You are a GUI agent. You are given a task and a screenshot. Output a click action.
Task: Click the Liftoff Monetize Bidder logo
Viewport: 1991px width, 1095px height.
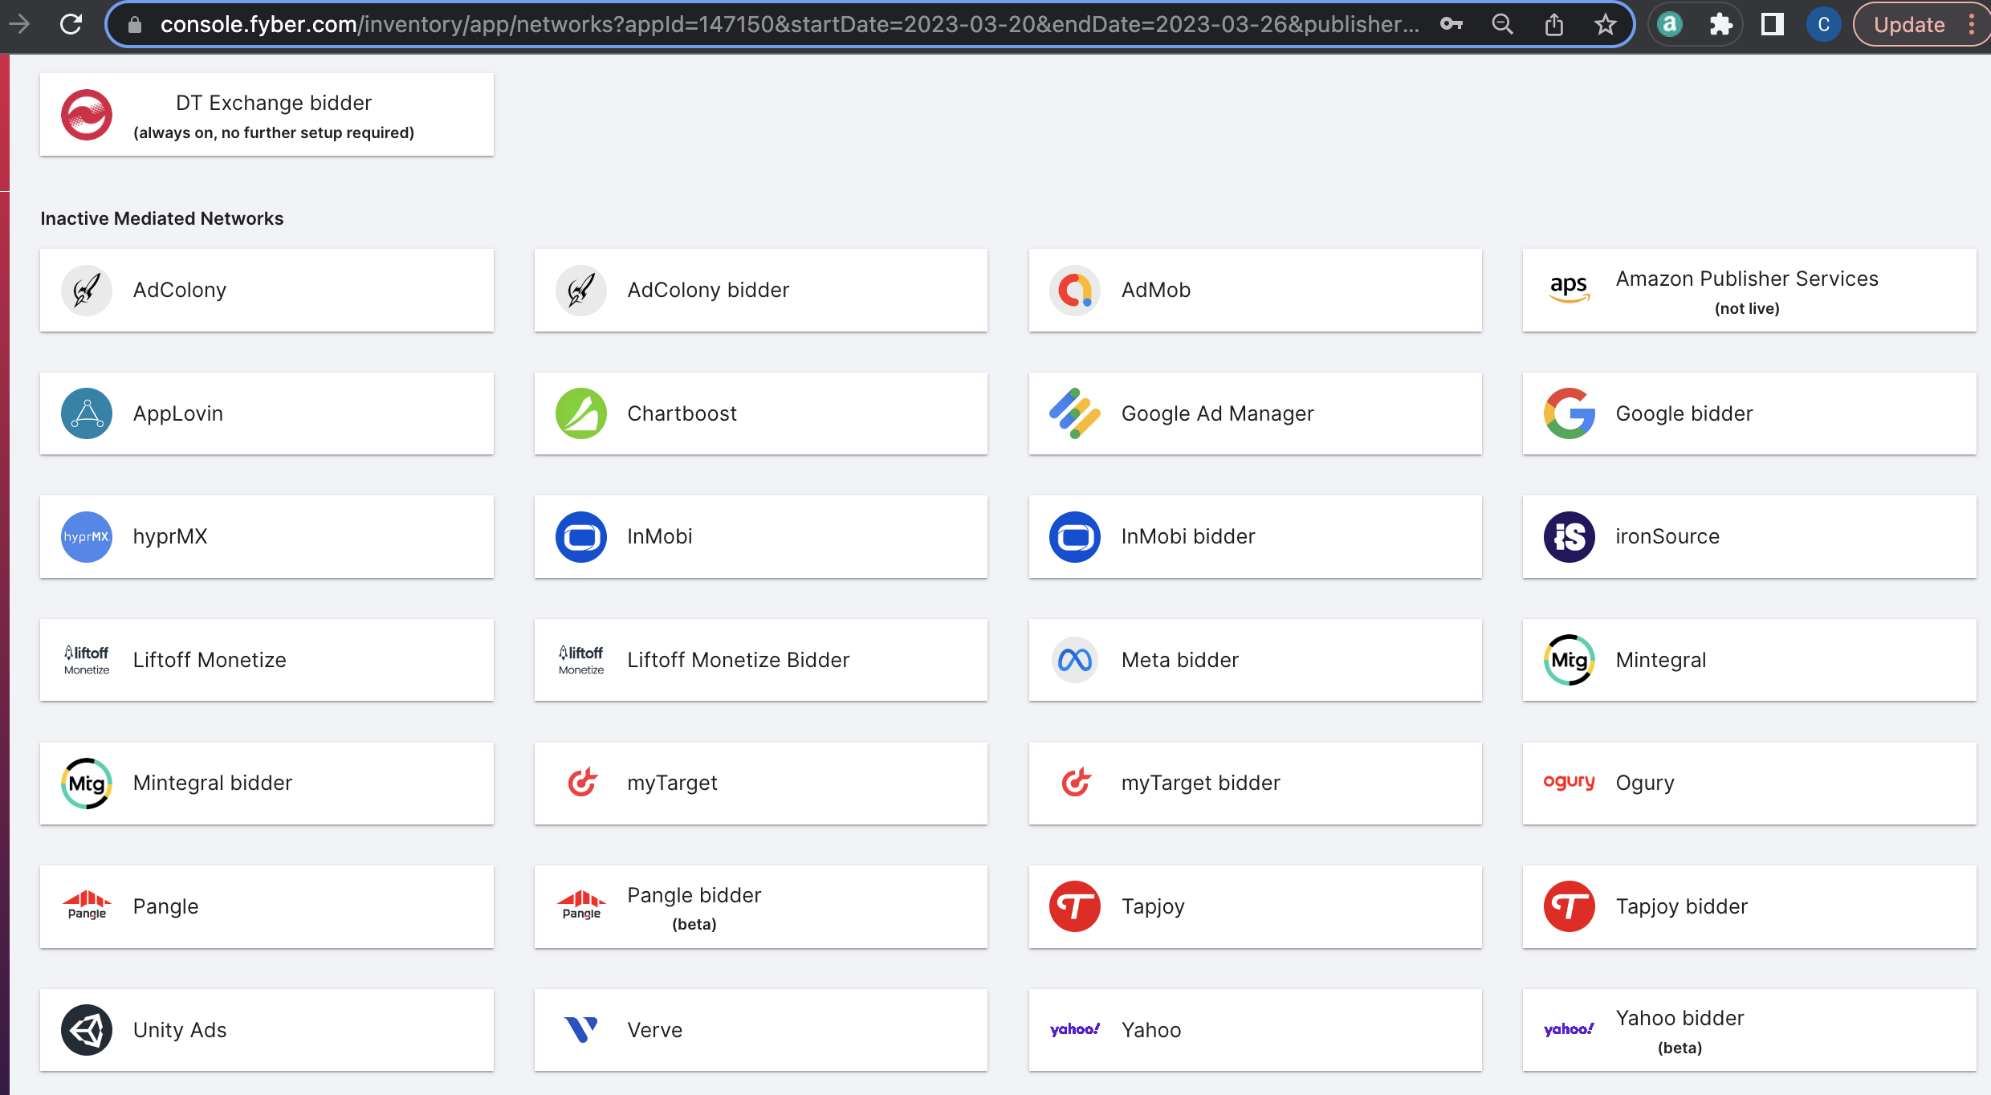[580, 660]
